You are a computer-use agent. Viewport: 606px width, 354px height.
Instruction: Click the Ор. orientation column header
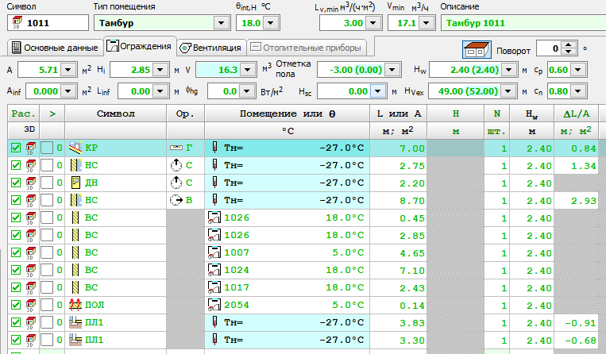click(x=185, y=114)
